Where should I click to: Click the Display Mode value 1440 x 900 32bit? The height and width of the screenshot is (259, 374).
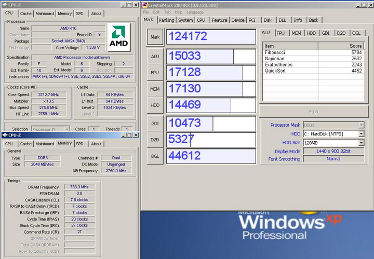tap(333, 151)
